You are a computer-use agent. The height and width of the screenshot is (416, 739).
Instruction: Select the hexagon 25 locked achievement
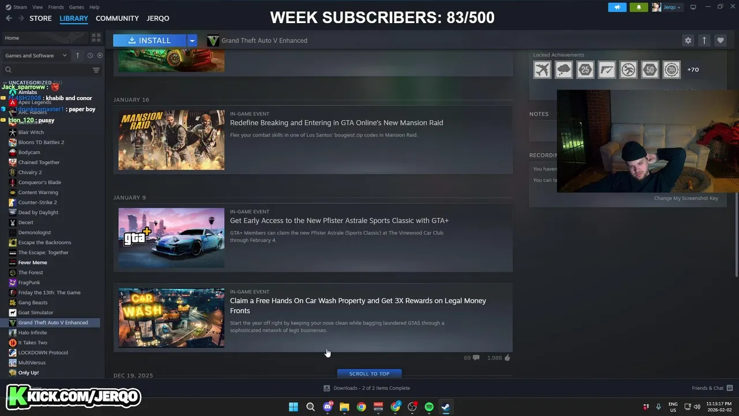tap(585, 70)
